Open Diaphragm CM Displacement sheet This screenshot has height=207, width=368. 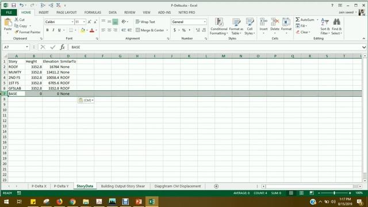point(178,186)
